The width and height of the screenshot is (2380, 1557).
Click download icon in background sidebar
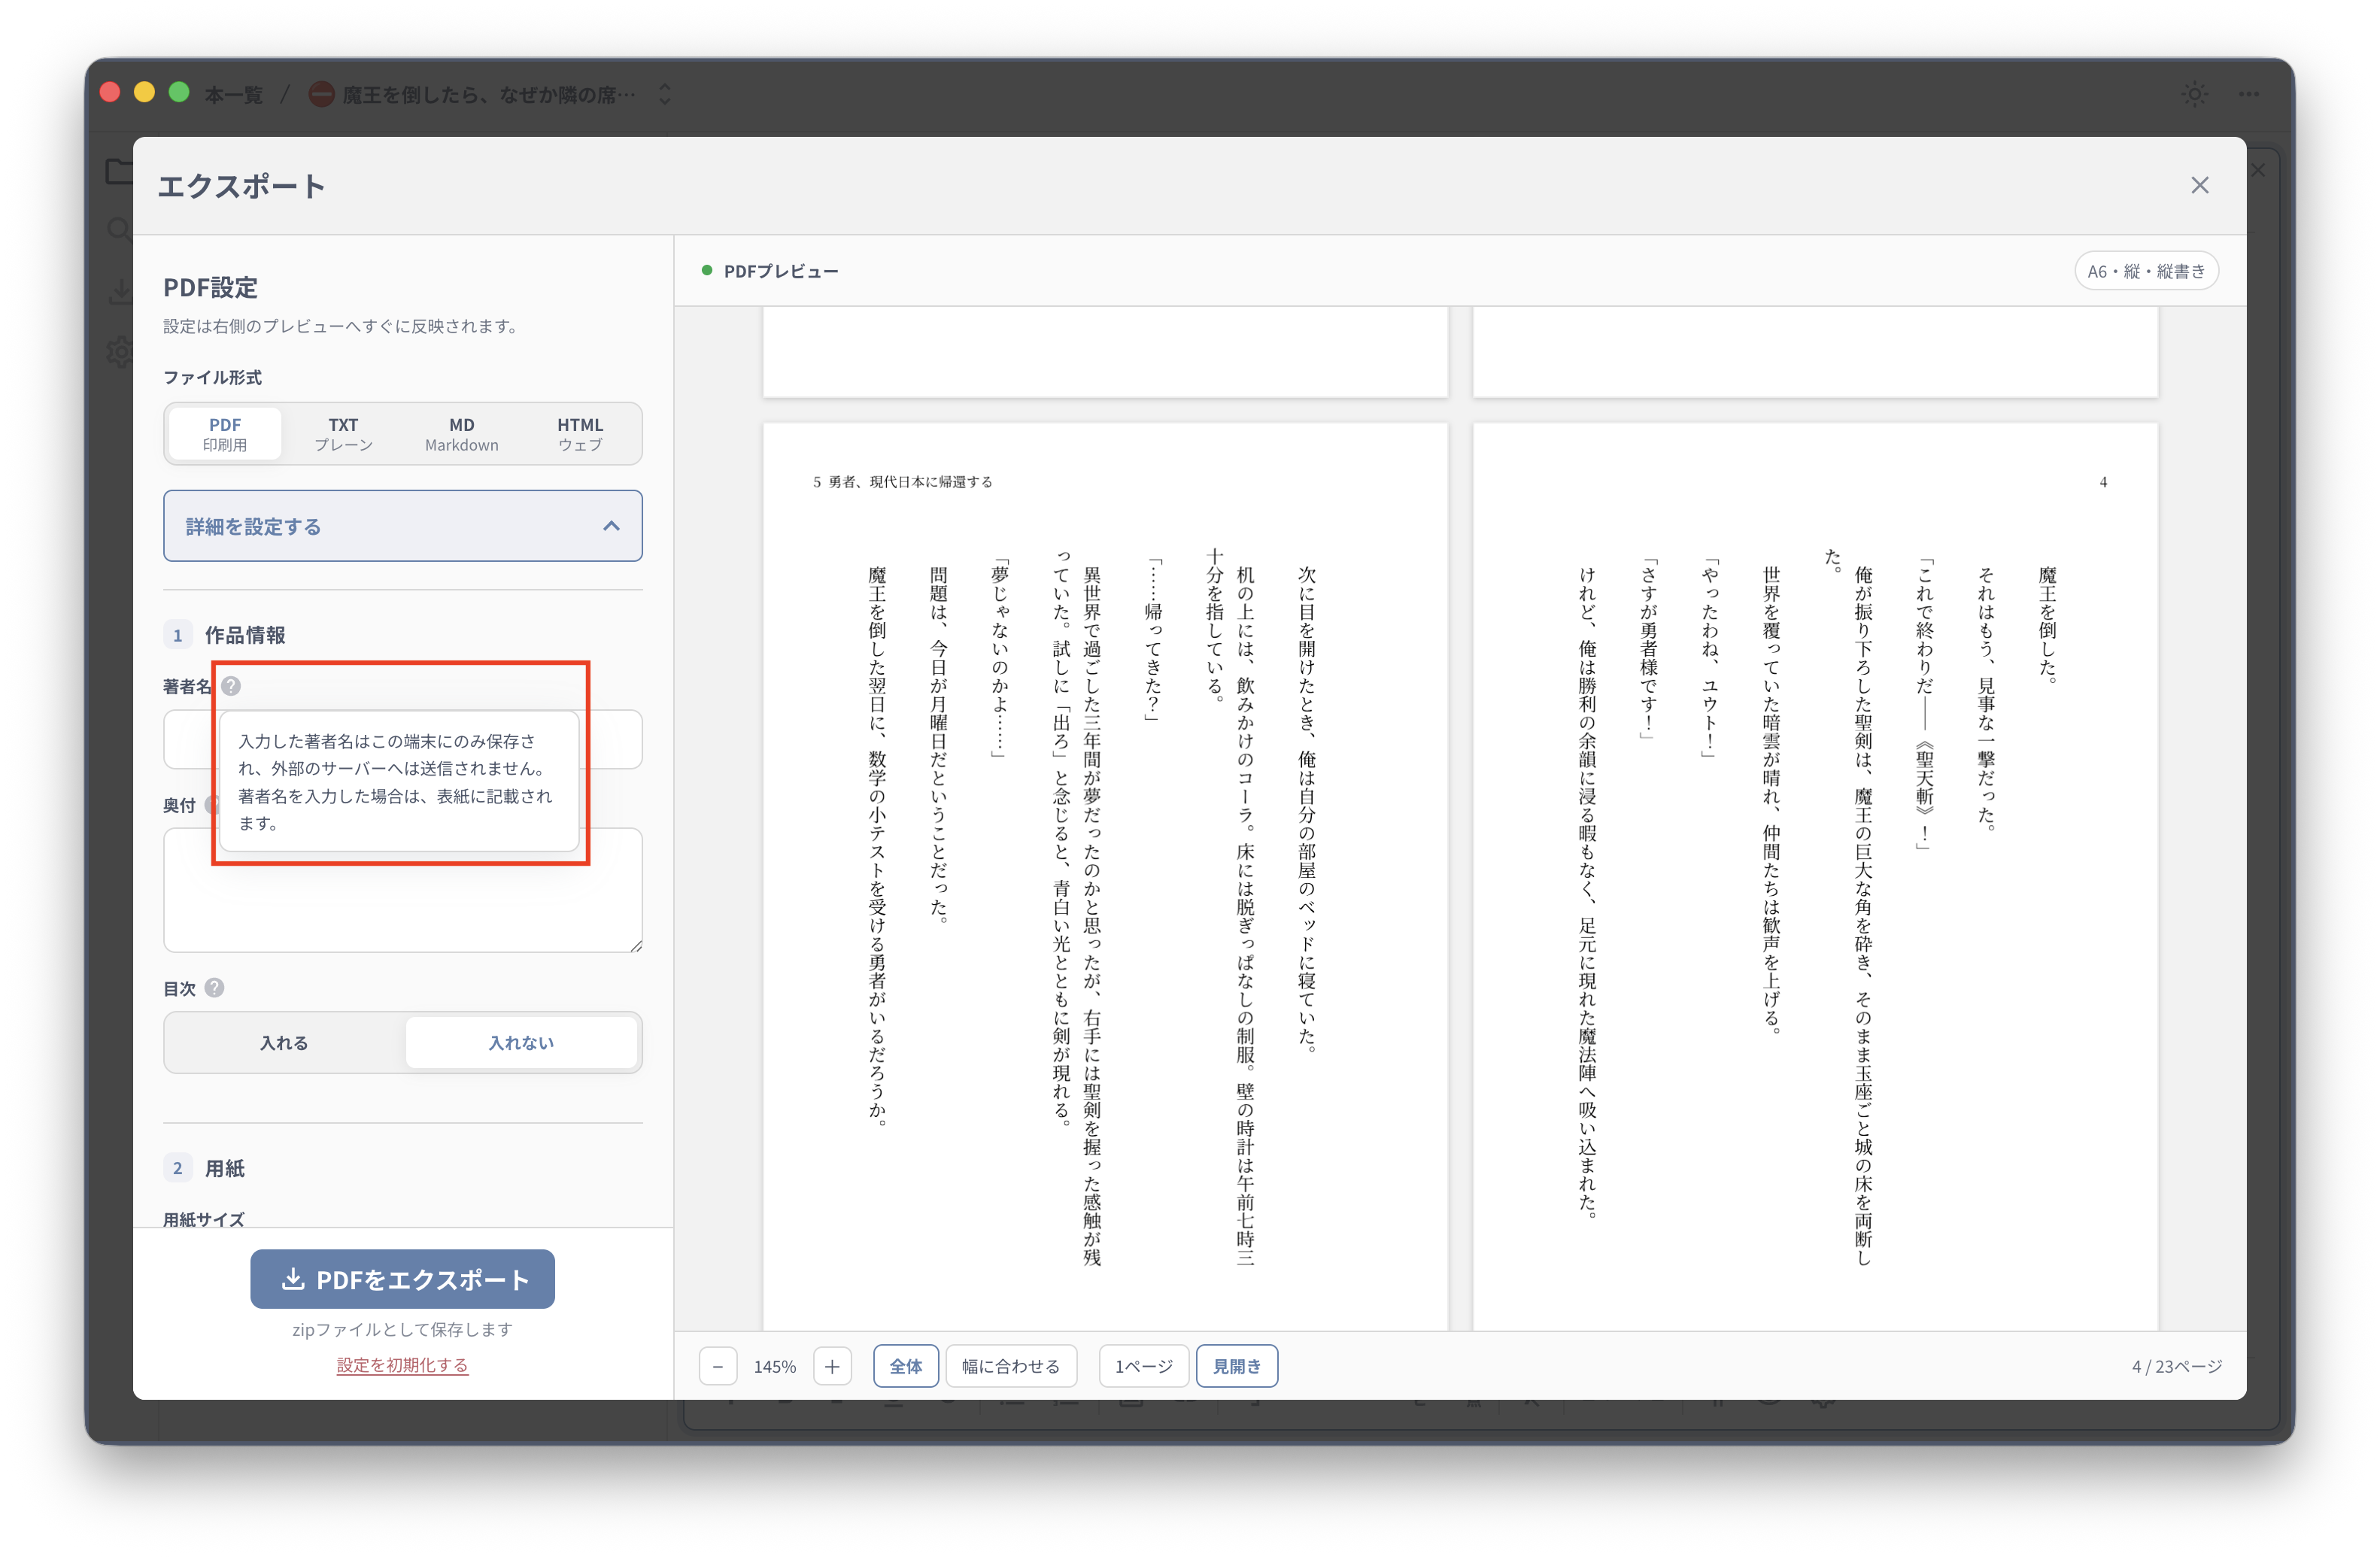(119, 291)
